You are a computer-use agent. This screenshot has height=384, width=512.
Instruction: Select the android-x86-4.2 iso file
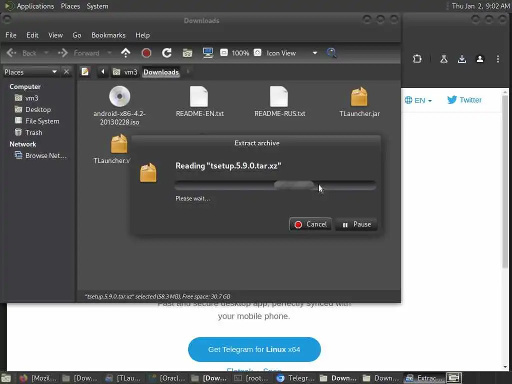click(119, 105)
